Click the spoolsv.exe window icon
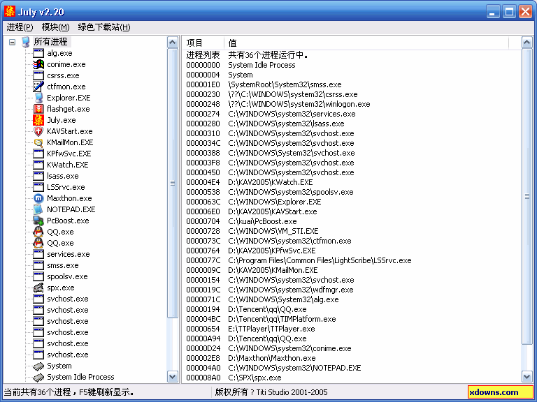This screenshot has width=537, height=402. coord(38,276)
